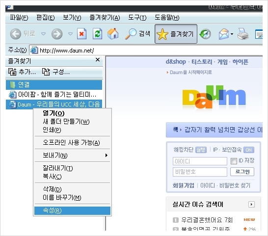Image resolution: width=268 pixels, height=236 pixels.
Task: Click 구성... organize favorites button
Action: 56,72
